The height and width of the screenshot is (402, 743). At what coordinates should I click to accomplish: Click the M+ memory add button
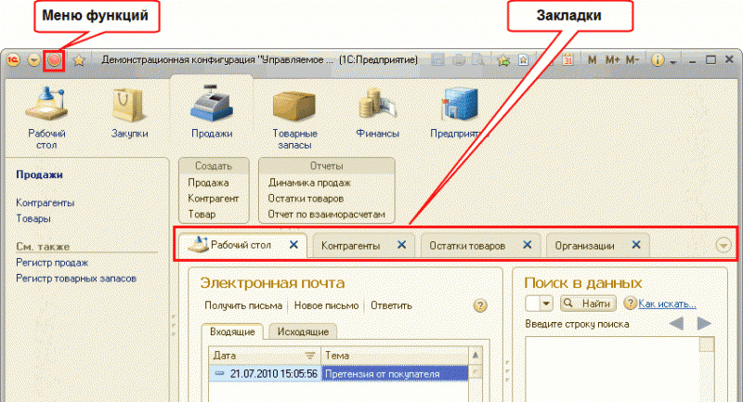point(612,60)
